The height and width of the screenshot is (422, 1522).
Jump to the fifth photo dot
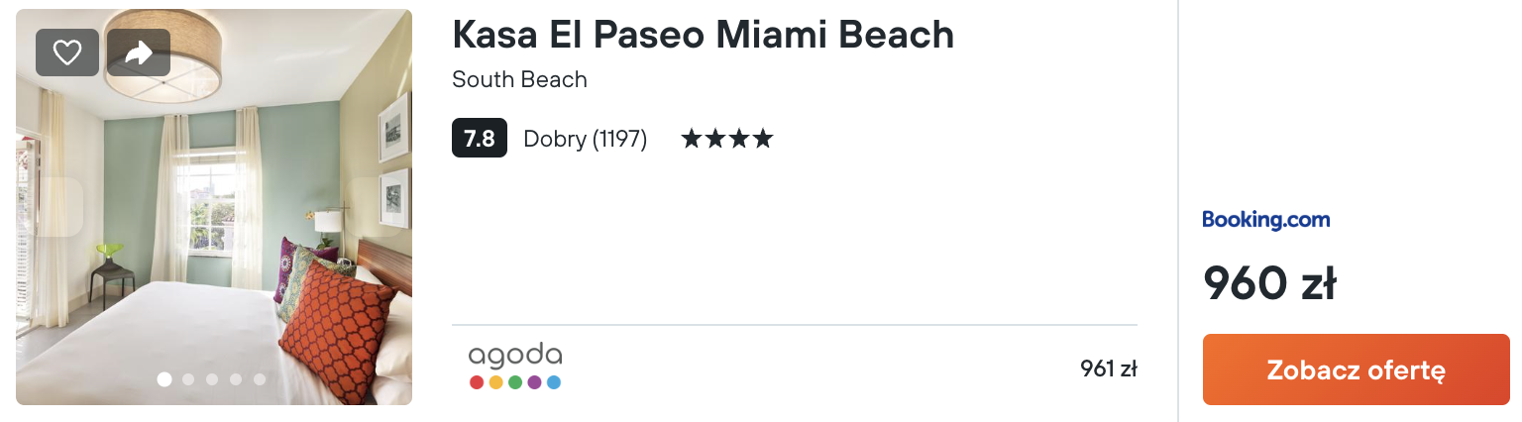(x=260, y=378)
